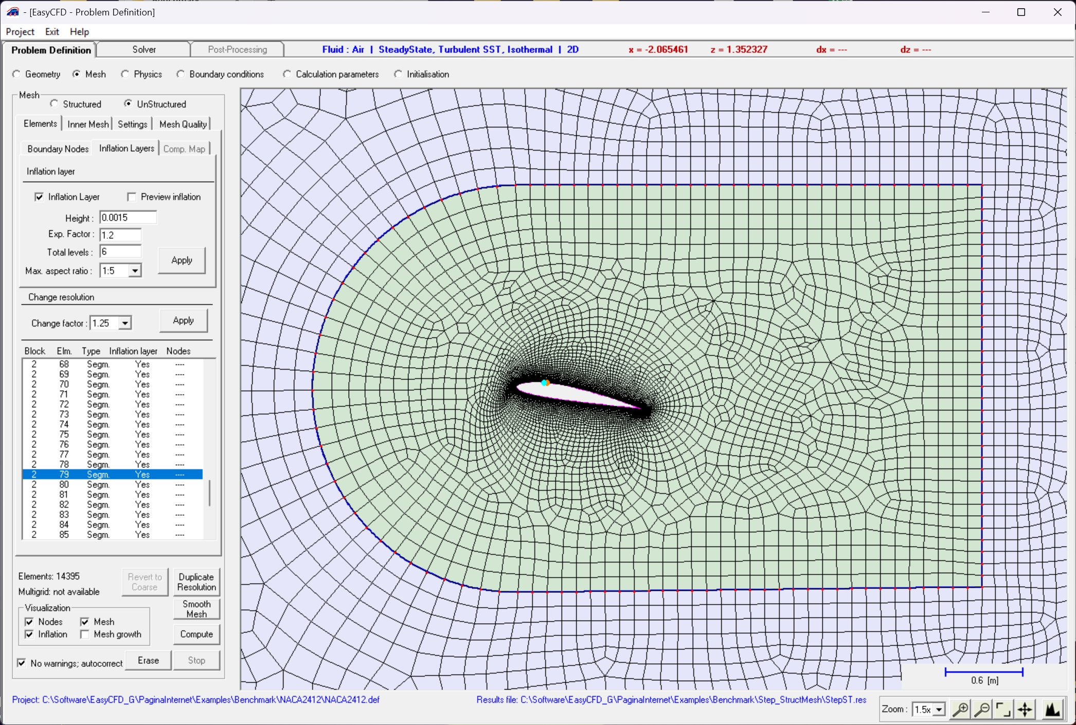
Task: Click the Block column header
Action: coord(35,351)
